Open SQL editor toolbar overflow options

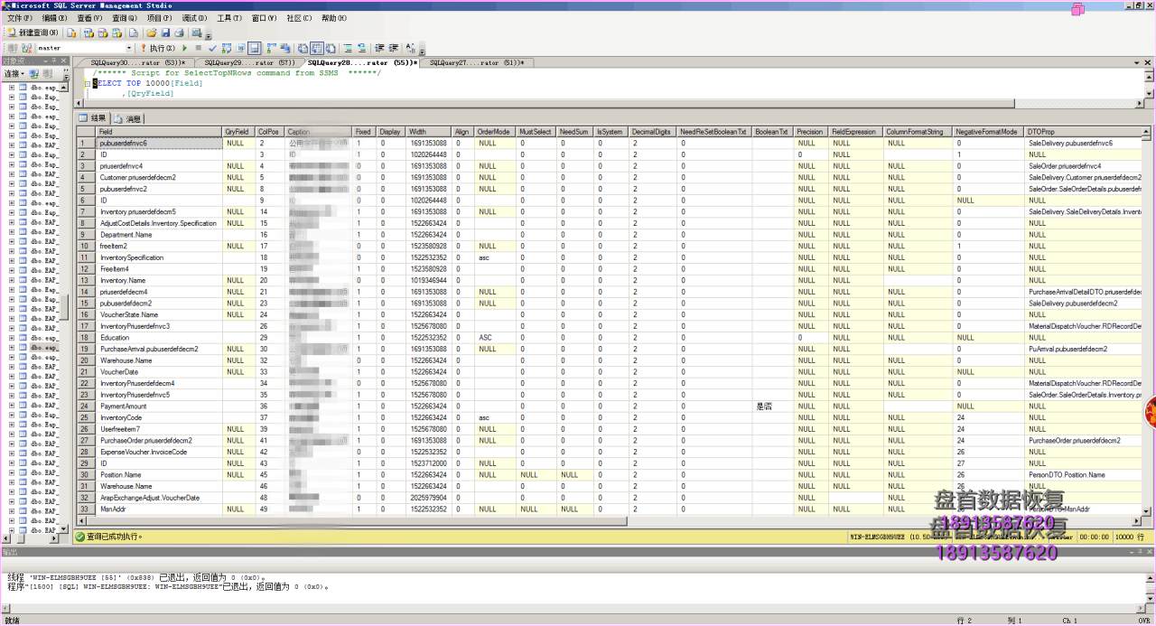coord(422,50)
